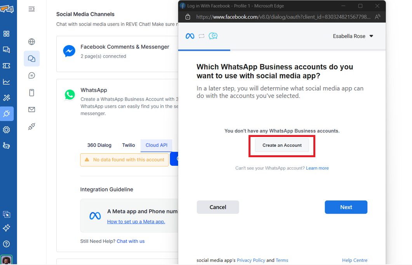Open the Learn more link
The width and height of the screenshot is (412, 265).
click(x=317, y=168)
